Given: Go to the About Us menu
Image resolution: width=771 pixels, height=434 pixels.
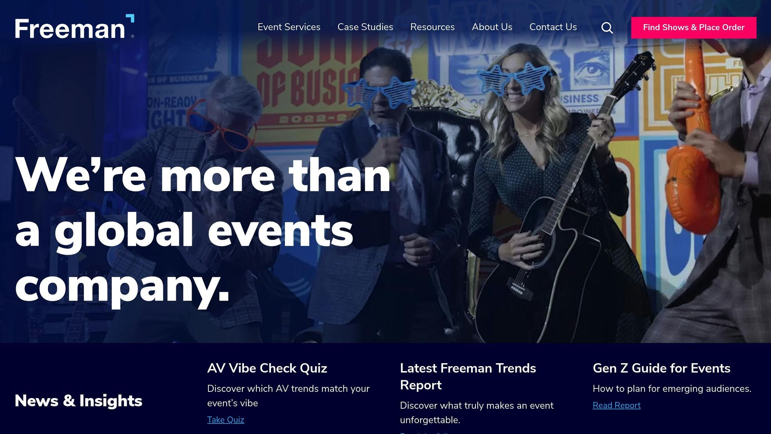Looking at the screenshot, I should [492, 27].
